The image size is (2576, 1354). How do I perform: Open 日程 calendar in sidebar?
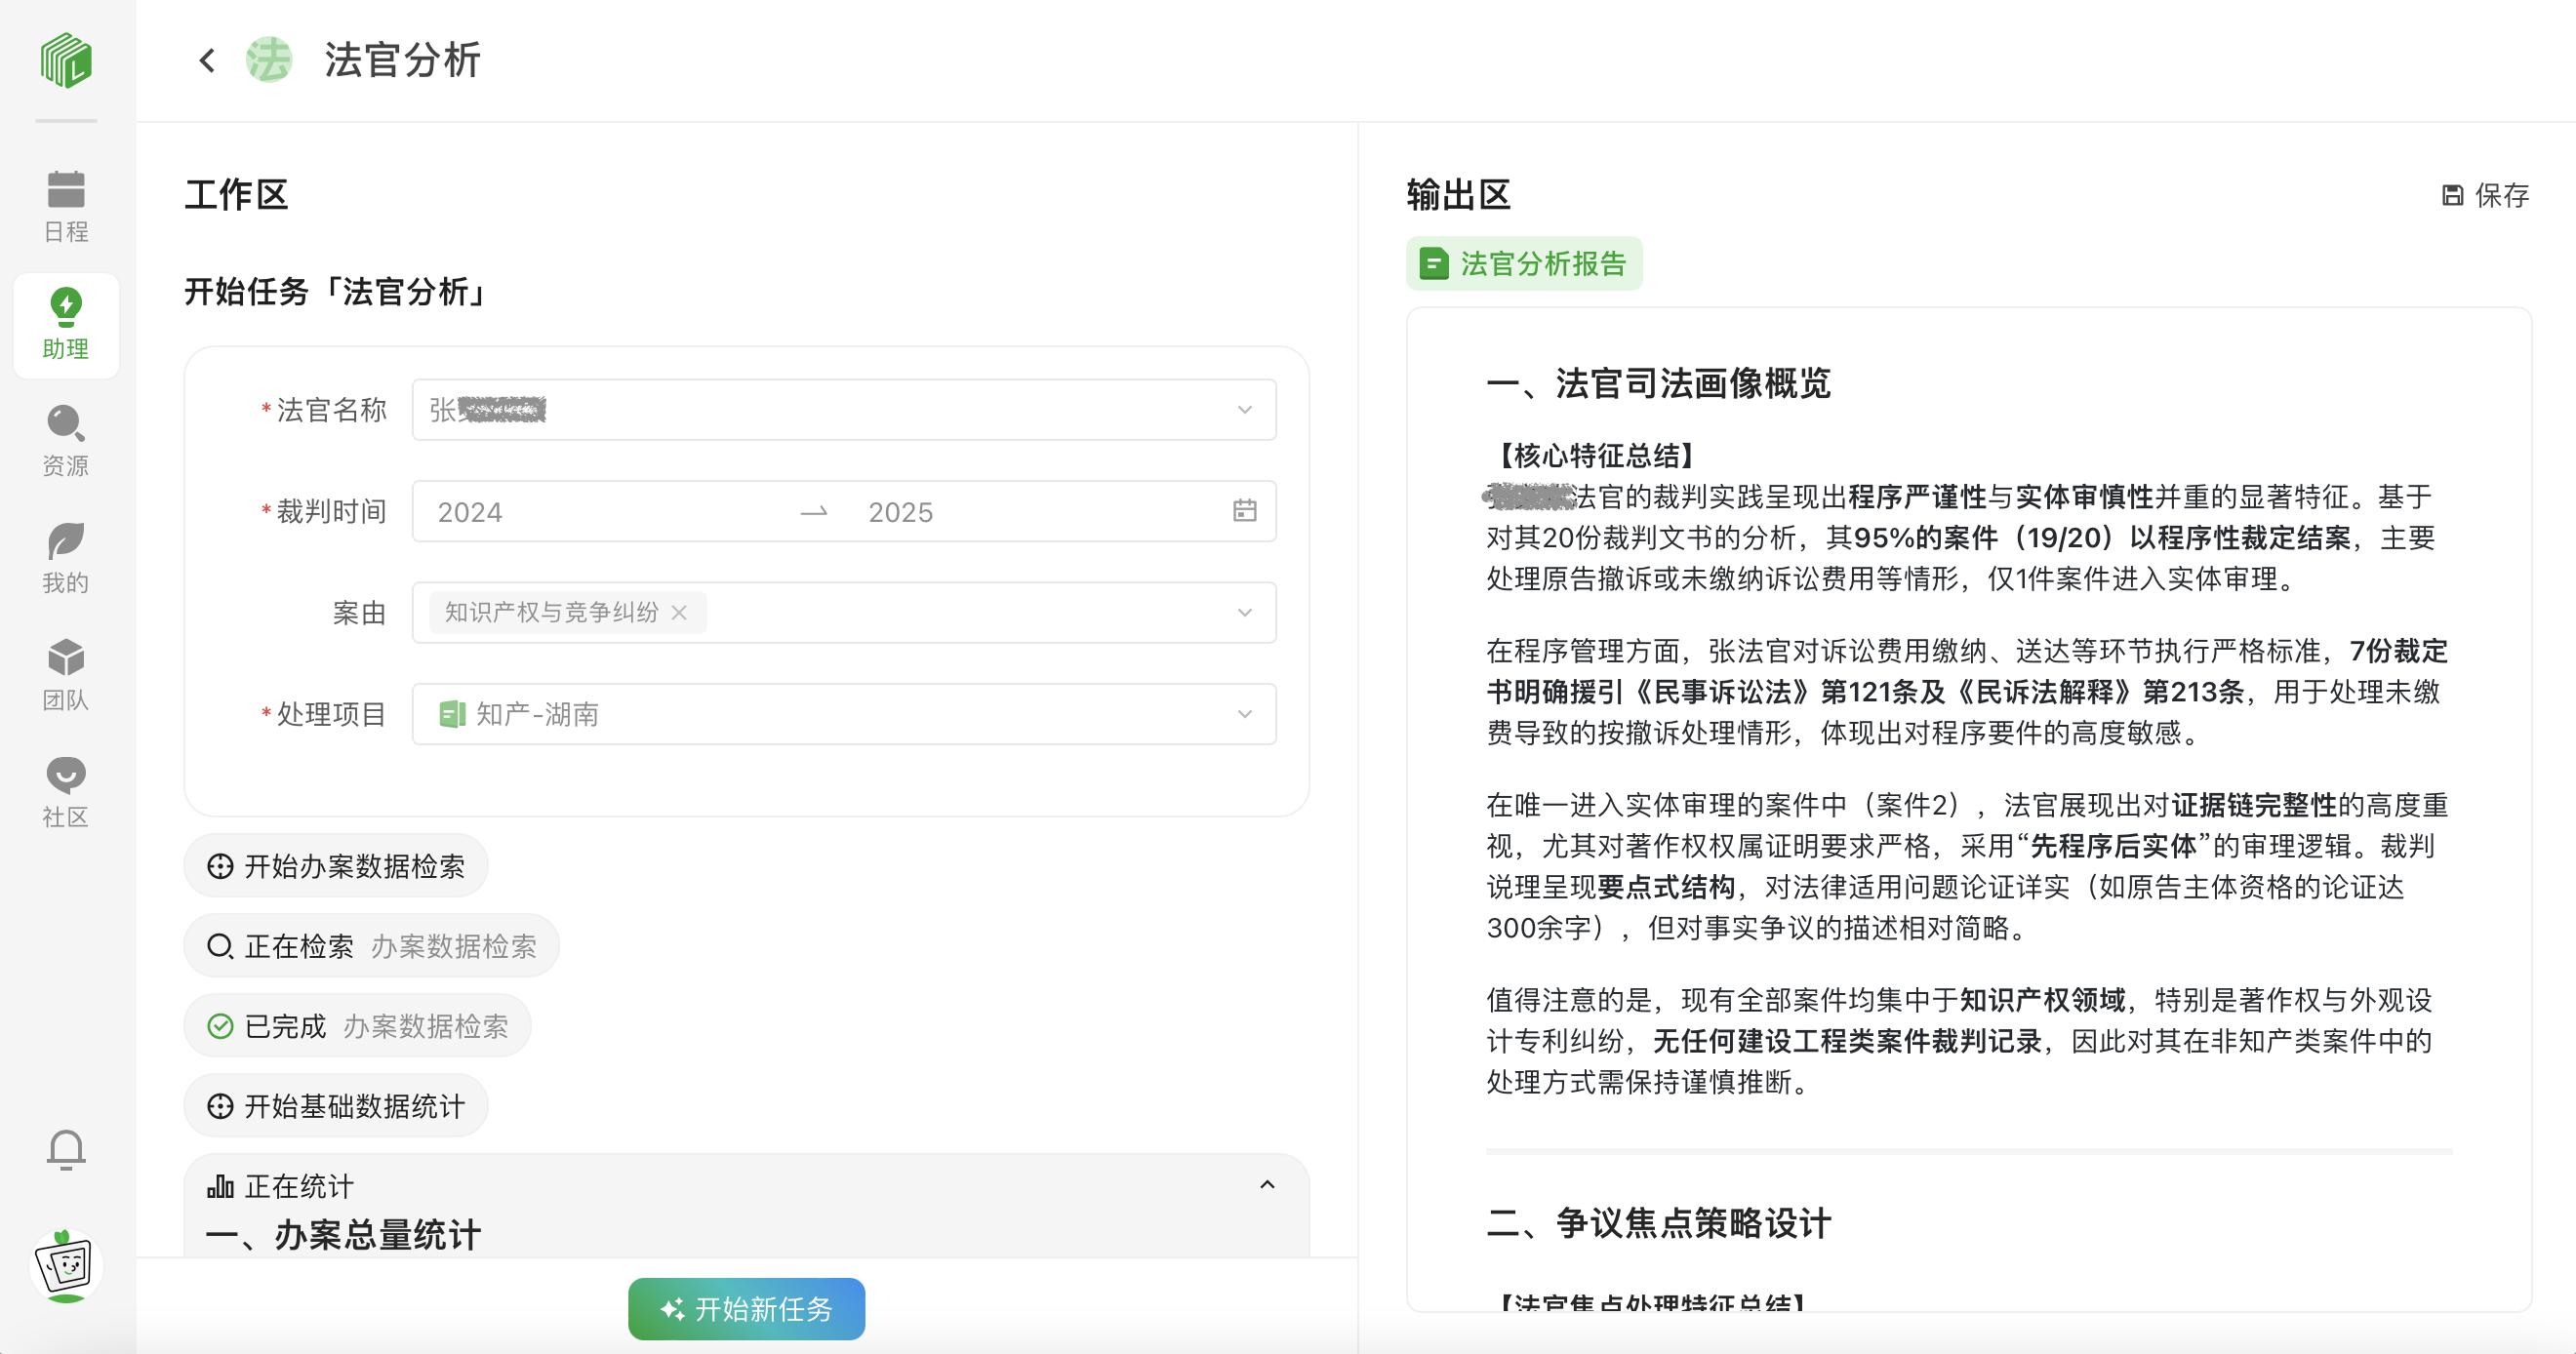tap(66, 206)
